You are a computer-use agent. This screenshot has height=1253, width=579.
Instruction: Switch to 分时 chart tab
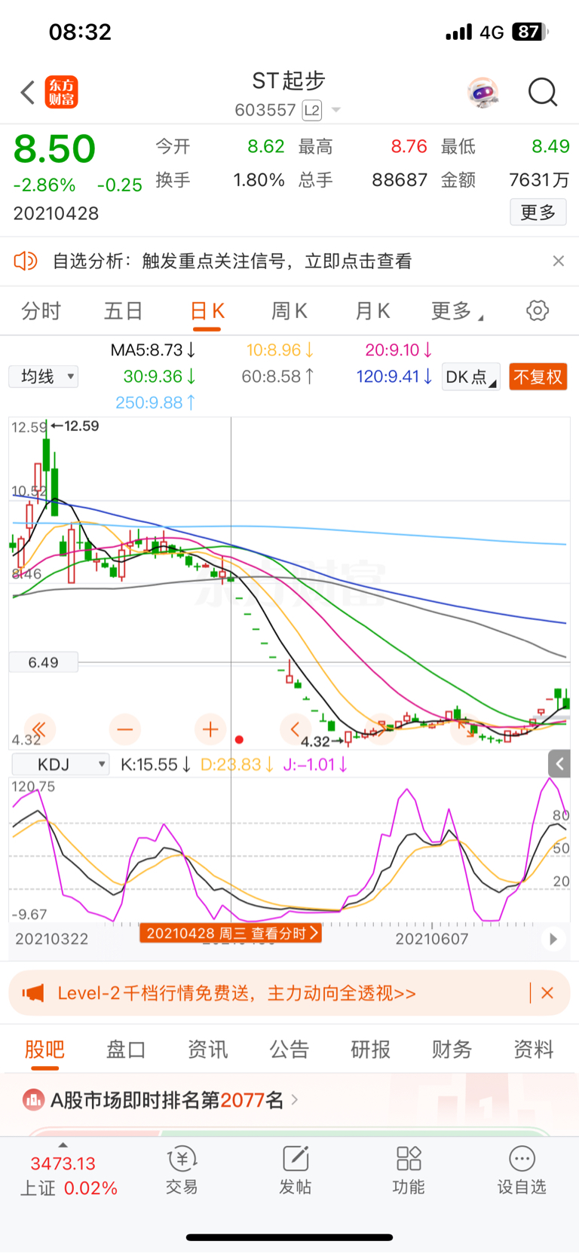click(x=41, y=310)
